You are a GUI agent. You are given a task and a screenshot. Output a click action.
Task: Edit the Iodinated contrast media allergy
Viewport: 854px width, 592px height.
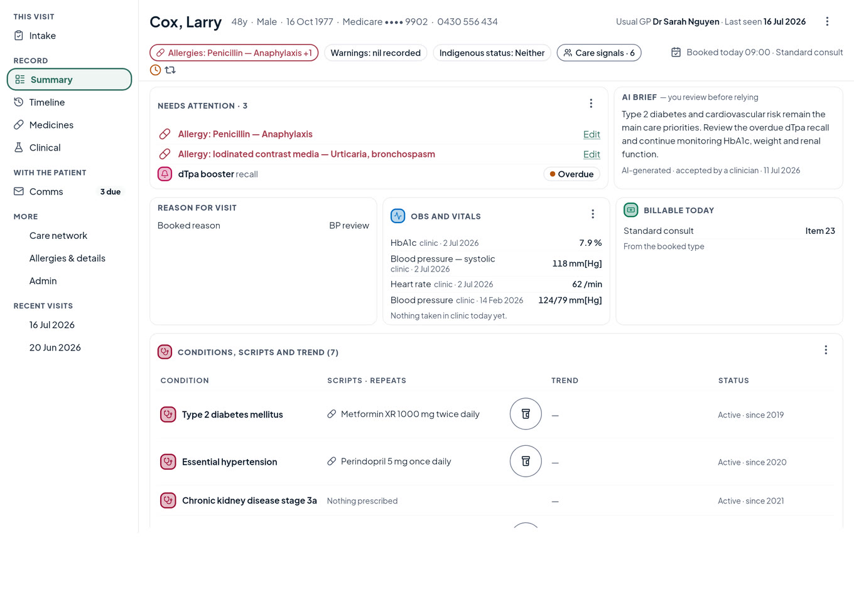pyautogui.click(x=592, y=154)
